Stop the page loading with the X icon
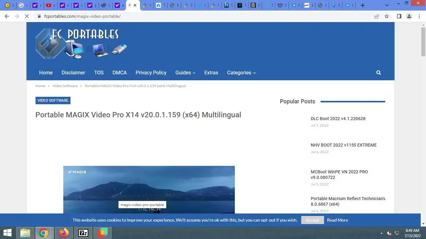 (27, 16)
